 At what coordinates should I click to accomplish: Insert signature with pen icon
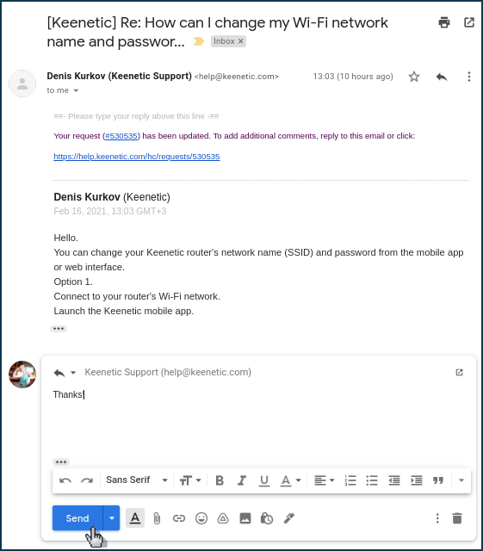[x=289, y=518]
